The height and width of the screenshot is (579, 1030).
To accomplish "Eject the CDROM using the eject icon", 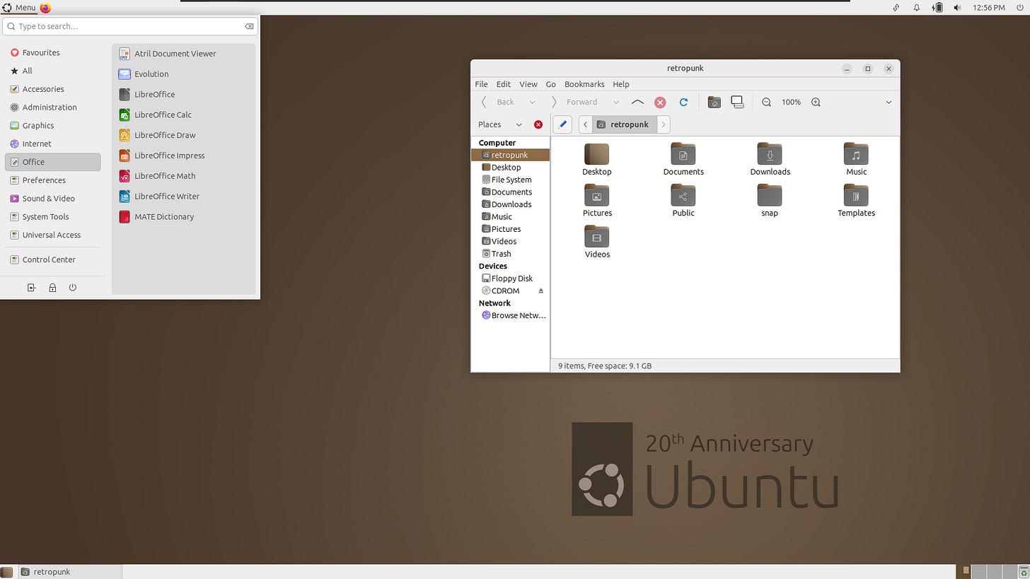I will (541, 291).
